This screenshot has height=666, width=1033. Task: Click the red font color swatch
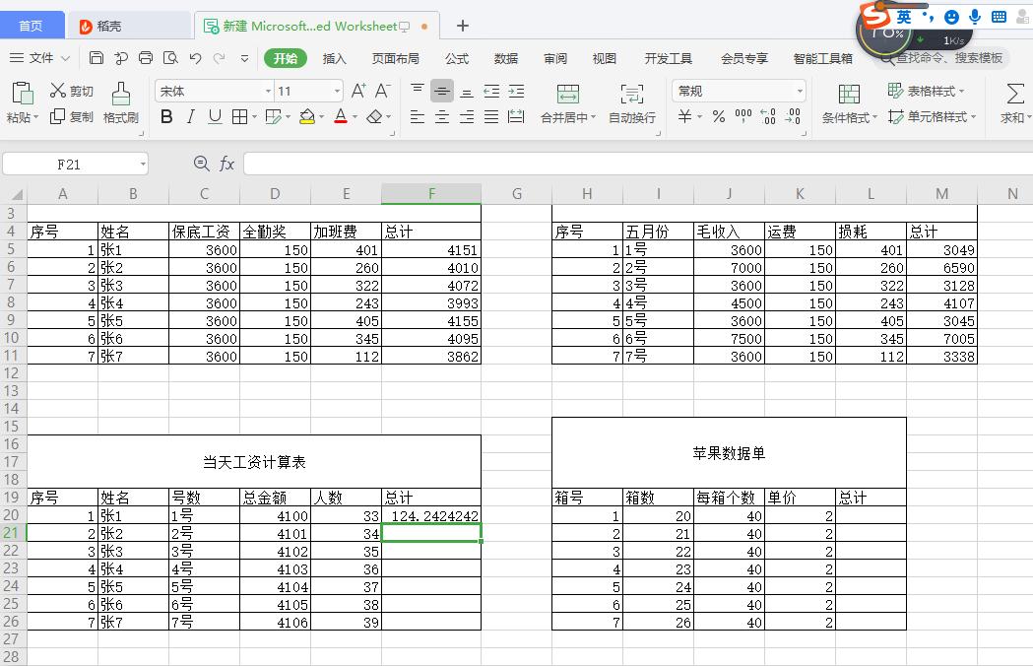339,116
